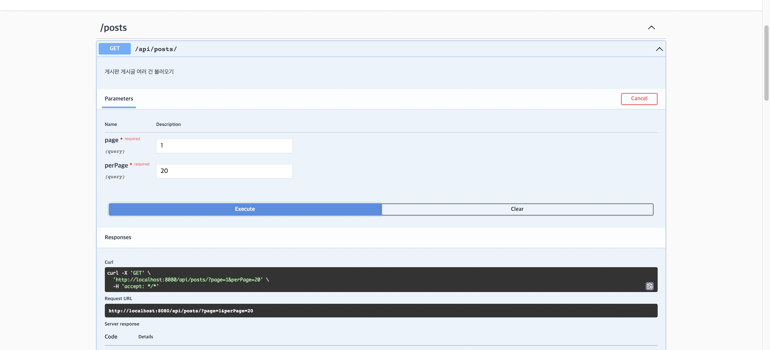Click the Server response heading

pos(122,324)
